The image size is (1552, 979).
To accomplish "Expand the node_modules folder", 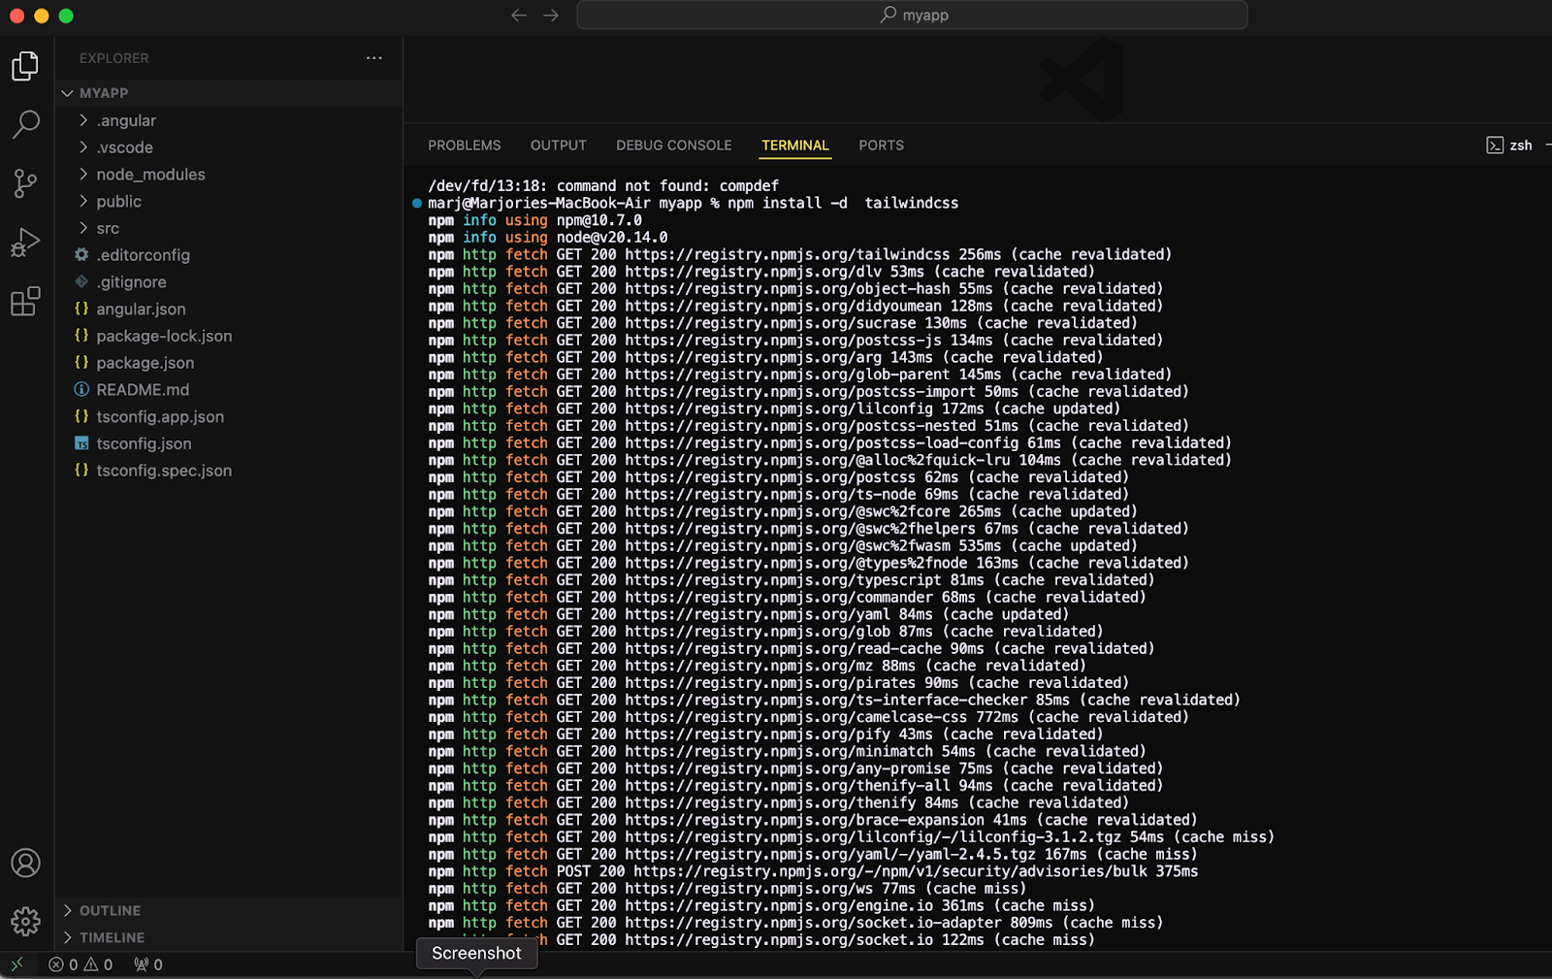I will click(150, 175).
